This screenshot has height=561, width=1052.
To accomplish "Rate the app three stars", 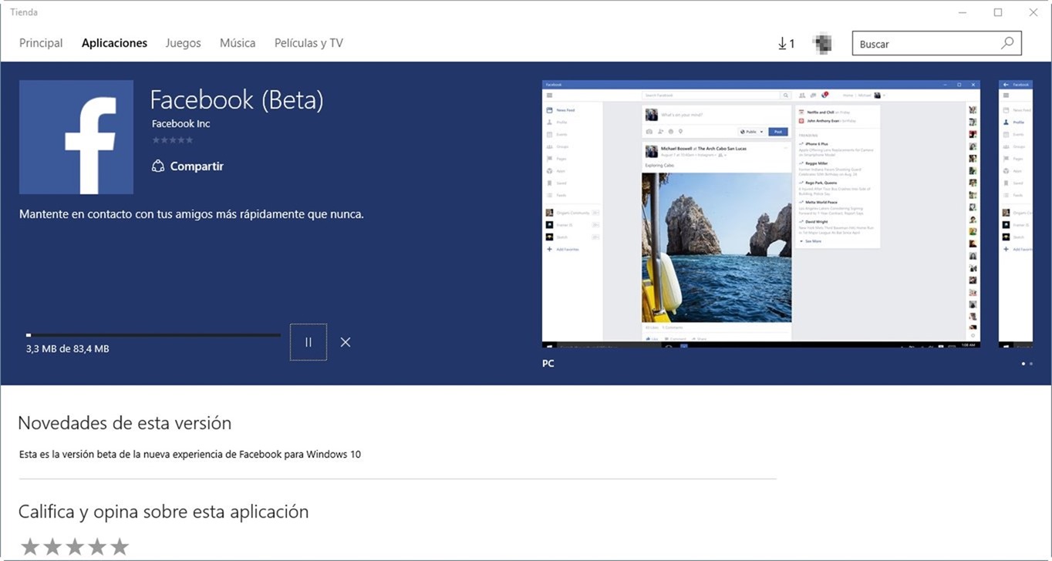I will point(75,546).
